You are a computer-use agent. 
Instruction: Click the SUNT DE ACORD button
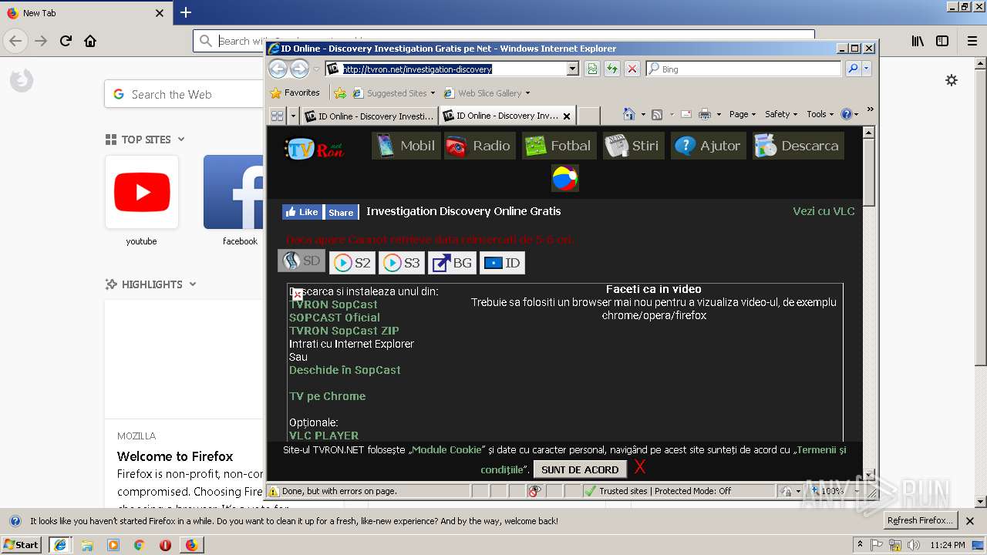[580, 469]
